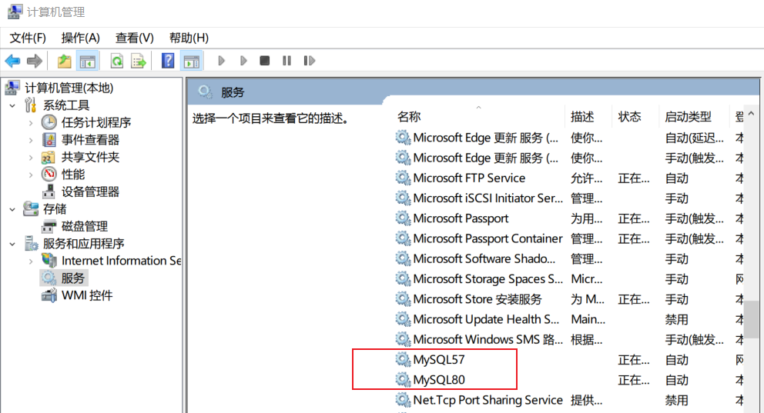764x413 pixels.
Task: Select 服务 in the tree
Action: coord(73,278)
